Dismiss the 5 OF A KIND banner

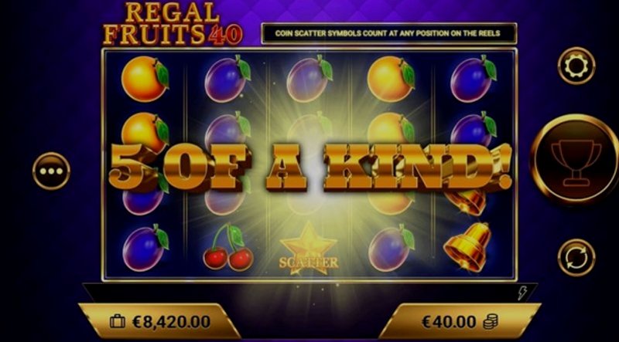click(x=310, y=167)
